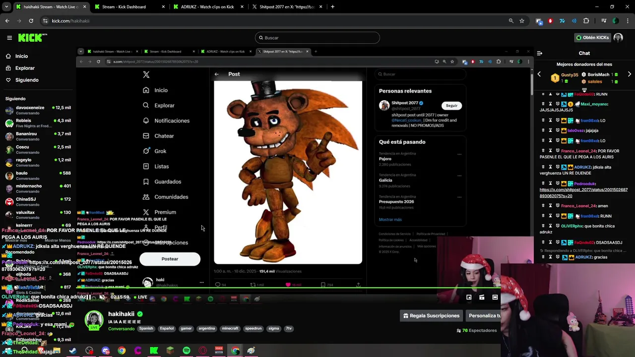Click the Chrome profile avatar
Screen dimensions: 635x357
coord(616,21)
